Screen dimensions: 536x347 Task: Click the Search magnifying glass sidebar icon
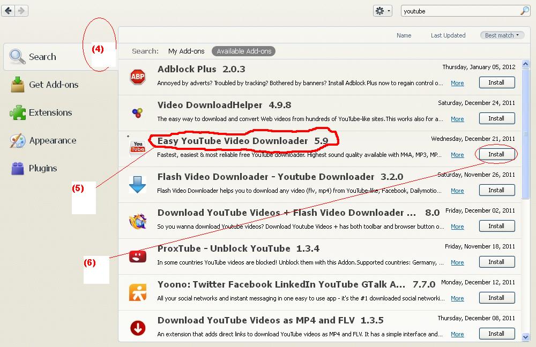click(17, 57)
